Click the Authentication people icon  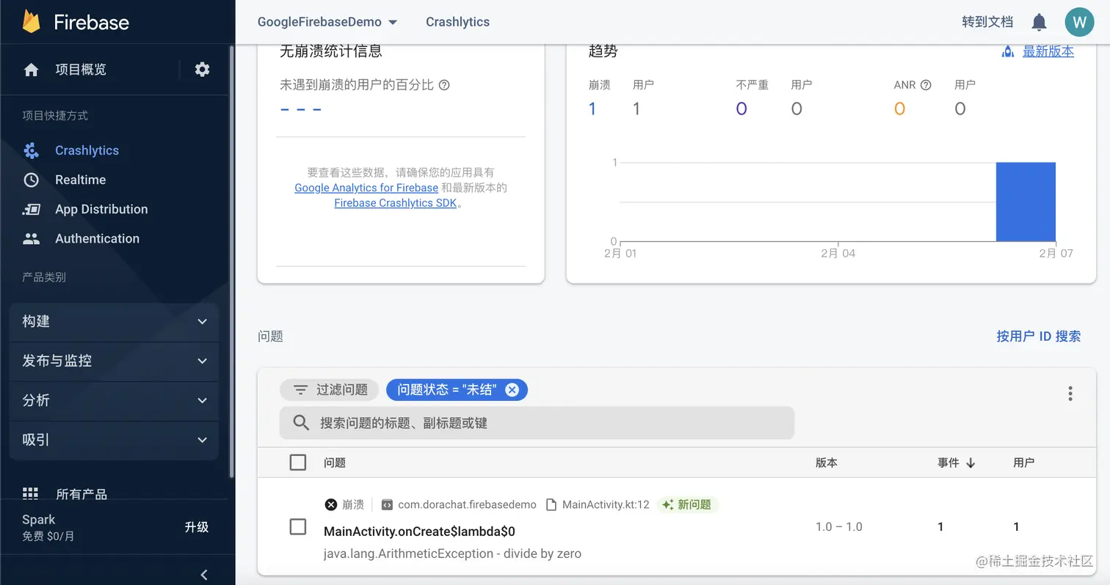click(31, 239)
